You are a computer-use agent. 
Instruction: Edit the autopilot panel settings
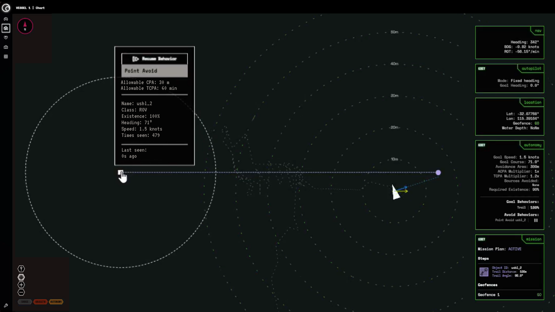click(482, 69)
